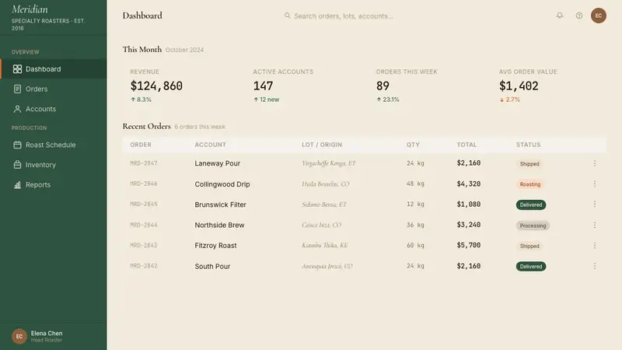The image size is (622, 350).
Task: Click Shipped badge for Fitzroy Roast
Action: [529, 246]
